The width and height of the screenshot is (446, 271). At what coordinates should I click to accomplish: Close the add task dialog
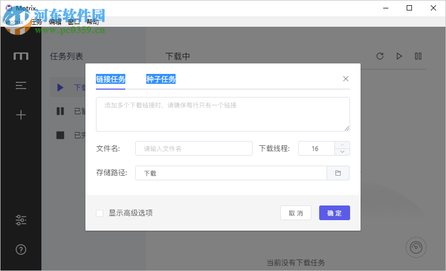[345, 79]
